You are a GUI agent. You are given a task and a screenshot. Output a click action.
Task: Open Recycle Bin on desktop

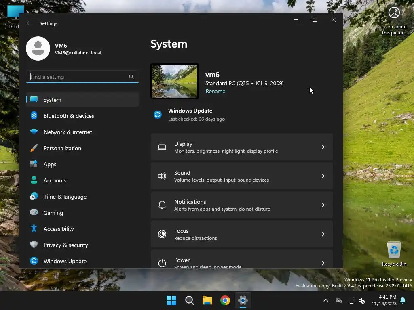tap(394, 254)
